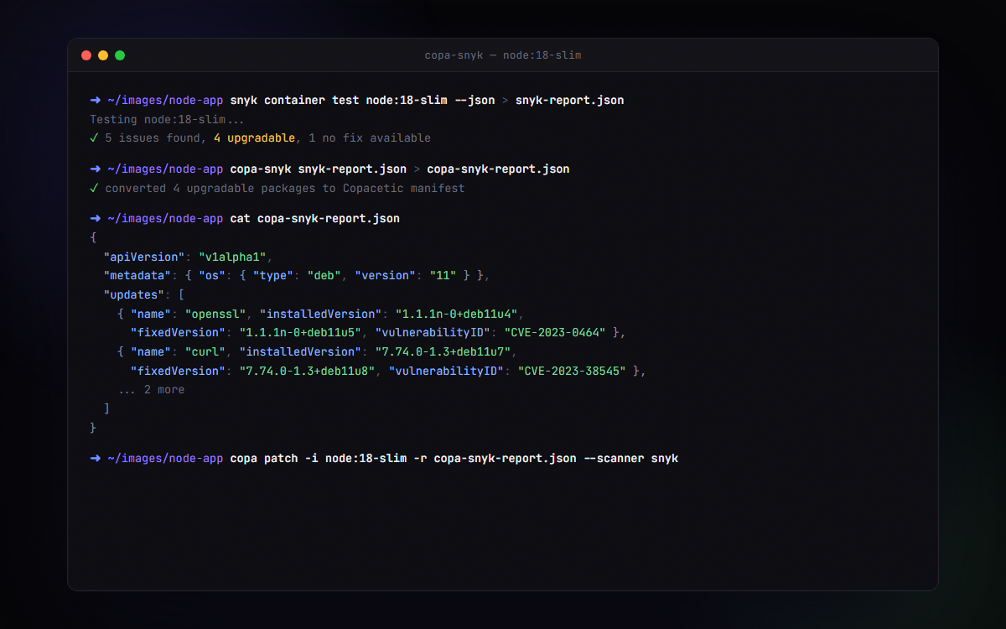Click the "curl" package name
Screen dimensions: 1006x629
point(206,352)
